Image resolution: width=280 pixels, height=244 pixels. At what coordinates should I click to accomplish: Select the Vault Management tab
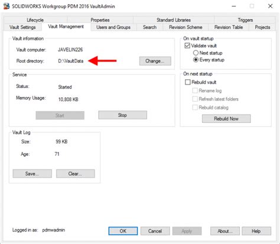(x=66, y=27)
